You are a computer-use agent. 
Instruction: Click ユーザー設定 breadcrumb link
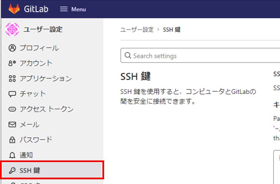coord(137,30)
